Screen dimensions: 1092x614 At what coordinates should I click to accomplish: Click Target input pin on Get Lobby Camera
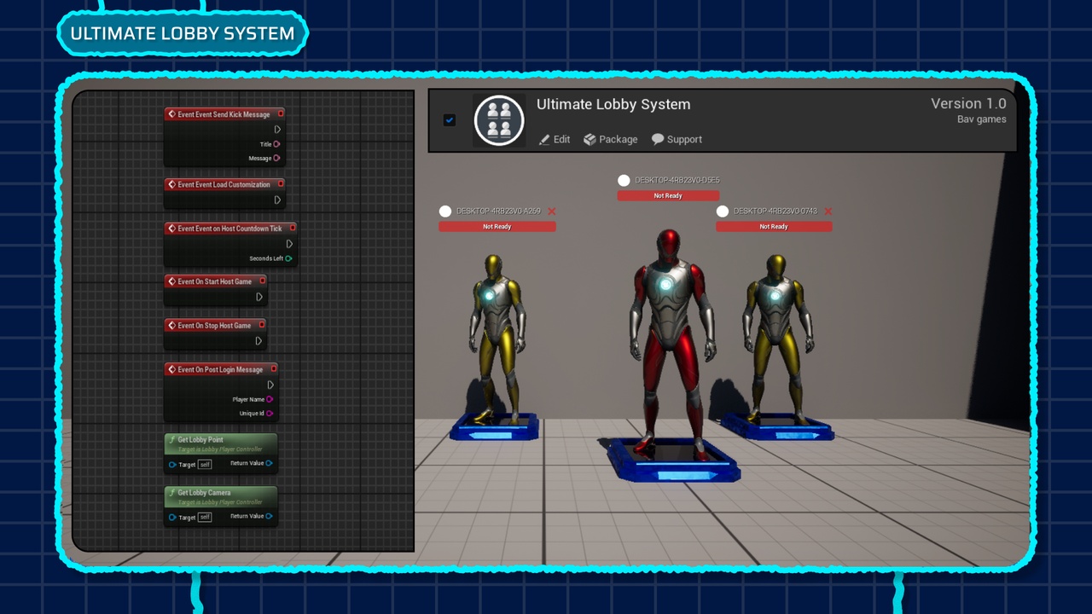(x=172, y=518)
